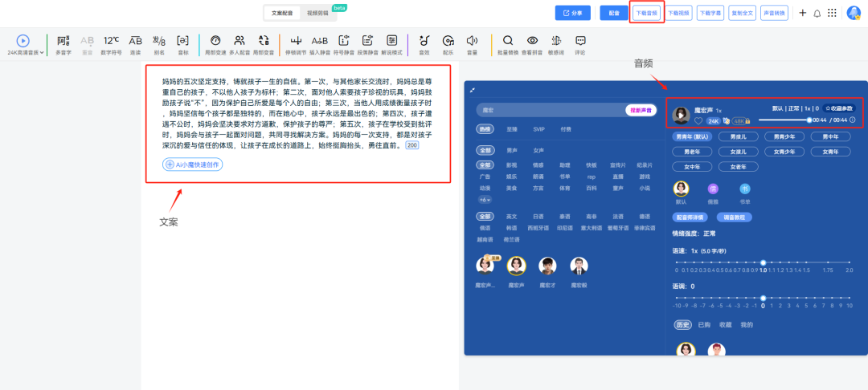Click the 收藏参数 button
The width and height of the screenshot is (868, 390).
pos(838,108)
